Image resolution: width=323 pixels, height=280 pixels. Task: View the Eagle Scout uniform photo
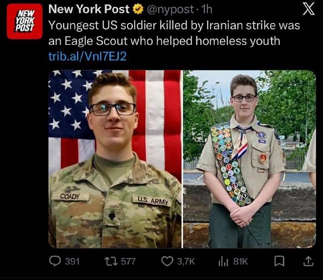[x=250, y=159]
